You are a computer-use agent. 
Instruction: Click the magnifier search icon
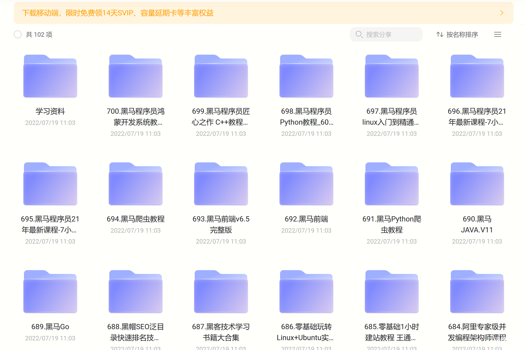(359, 34)
